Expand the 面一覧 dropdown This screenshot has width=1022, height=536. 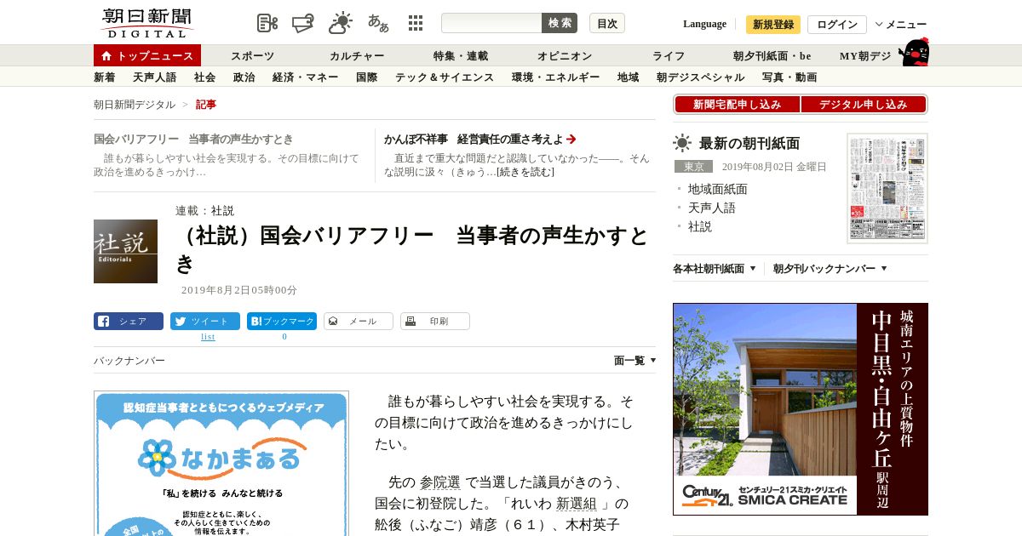[635, 361]
